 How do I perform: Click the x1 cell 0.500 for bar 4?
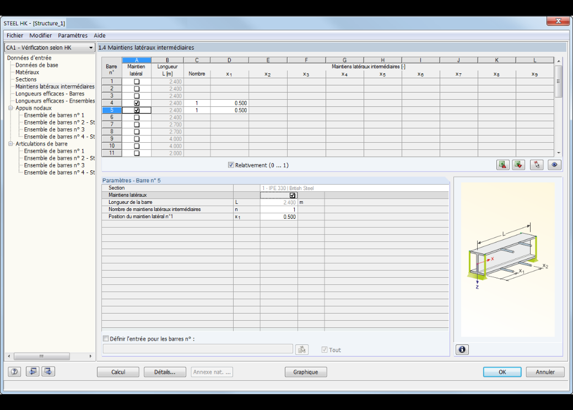tap(230, 103)
